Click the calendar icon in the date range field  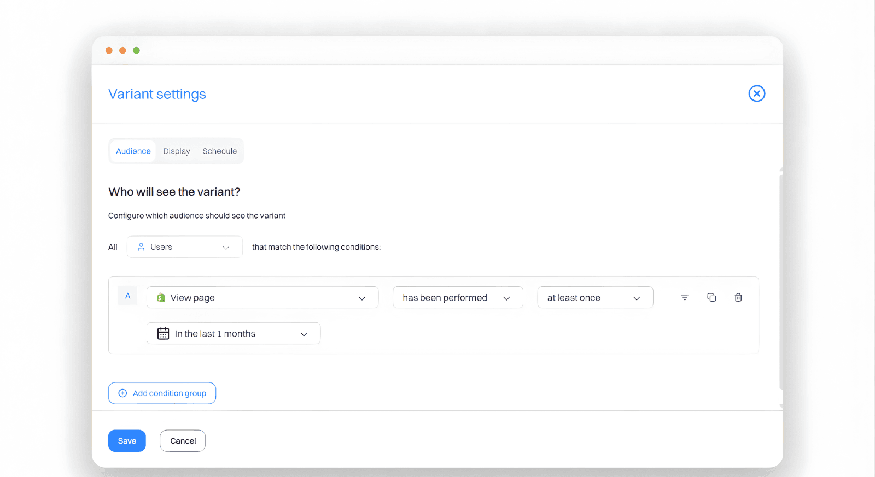coord(163,334)
